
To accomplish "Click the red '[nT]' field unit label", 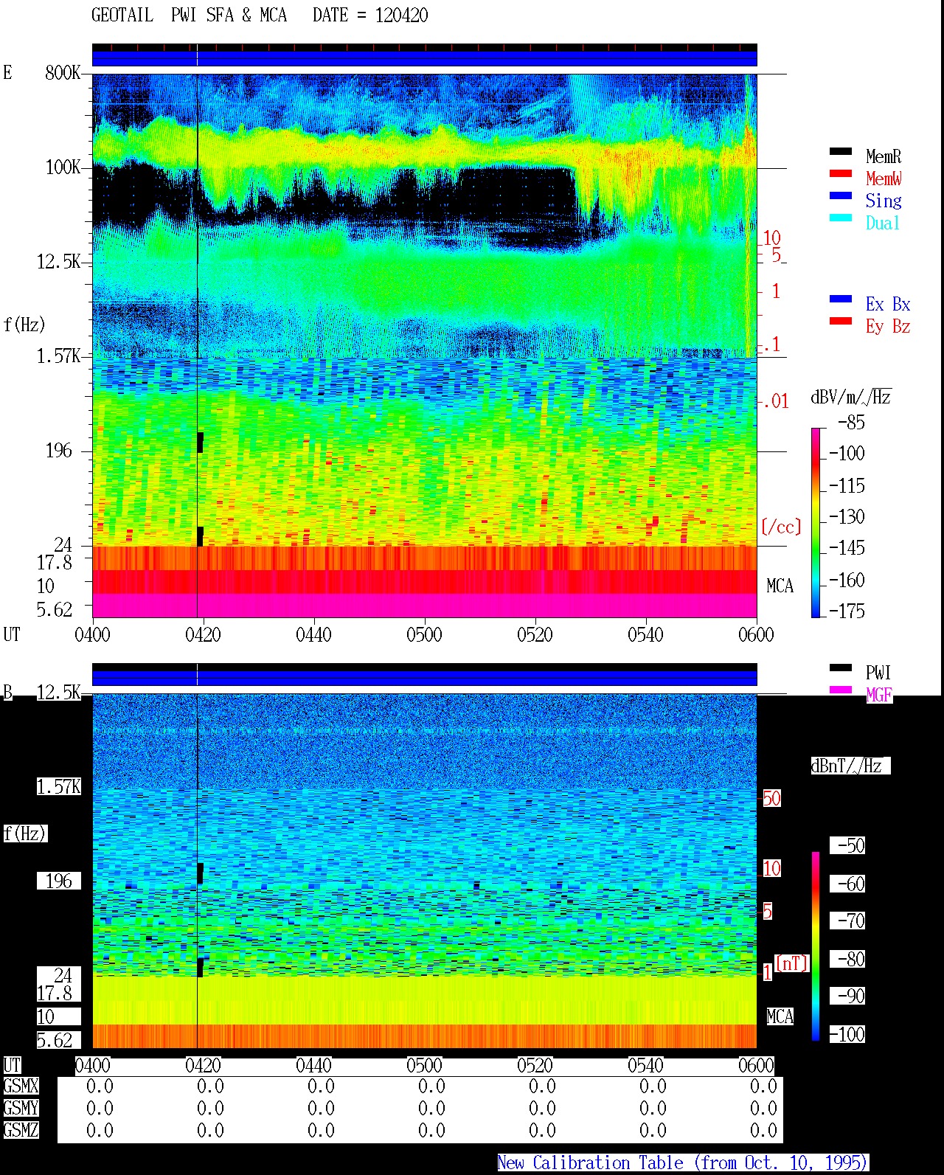I will tap(792, 963).
